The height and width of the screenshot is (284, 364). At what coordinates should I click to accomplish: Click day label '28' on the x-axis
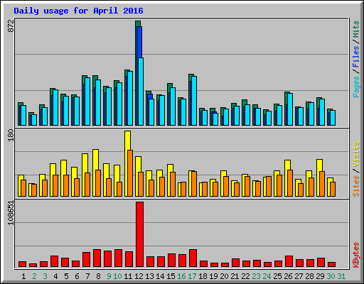309,276
